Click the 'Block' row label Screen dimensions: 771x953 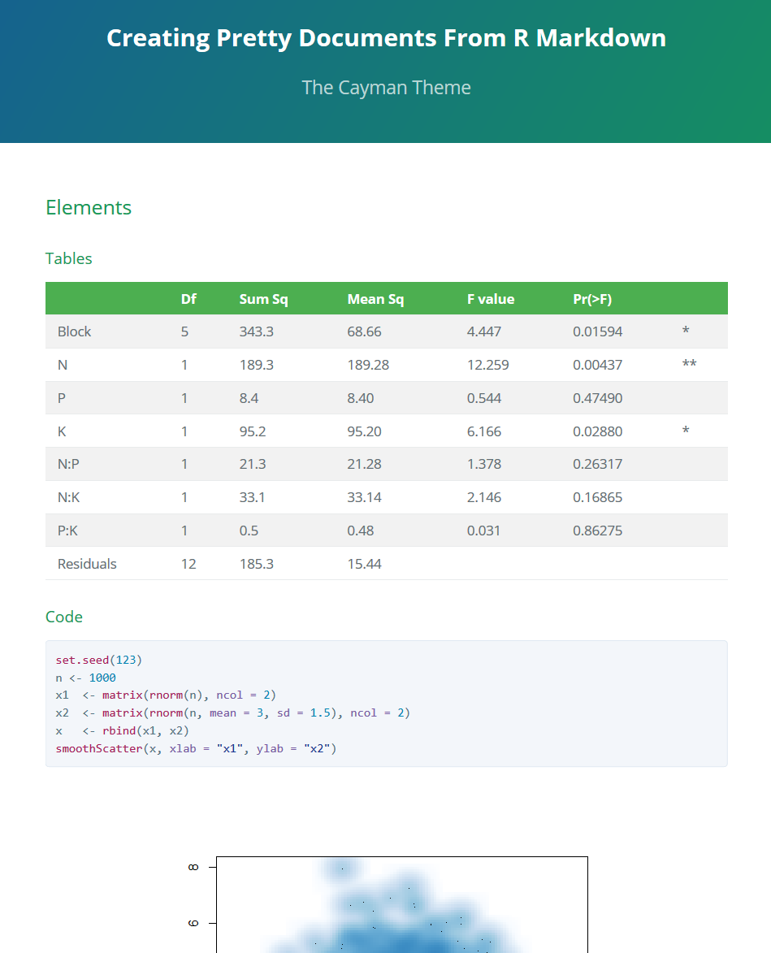click(74, 331)
